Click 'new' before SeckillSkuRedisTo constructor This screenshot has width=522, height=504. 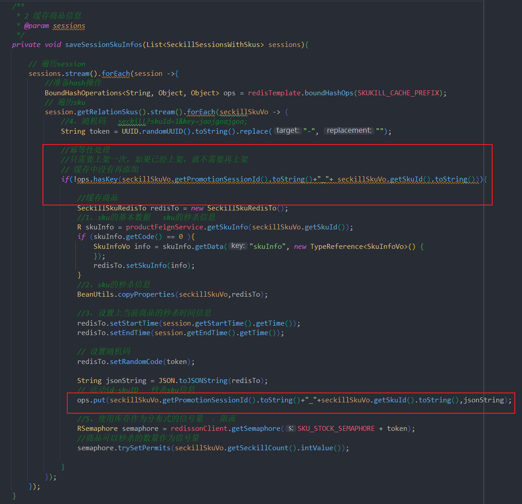[197, 208]
